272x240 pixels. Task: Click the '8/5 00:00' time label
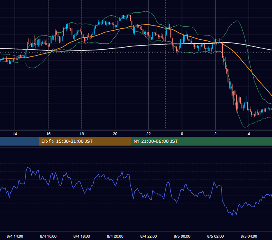pyautogui.click(x=182, y=236)
